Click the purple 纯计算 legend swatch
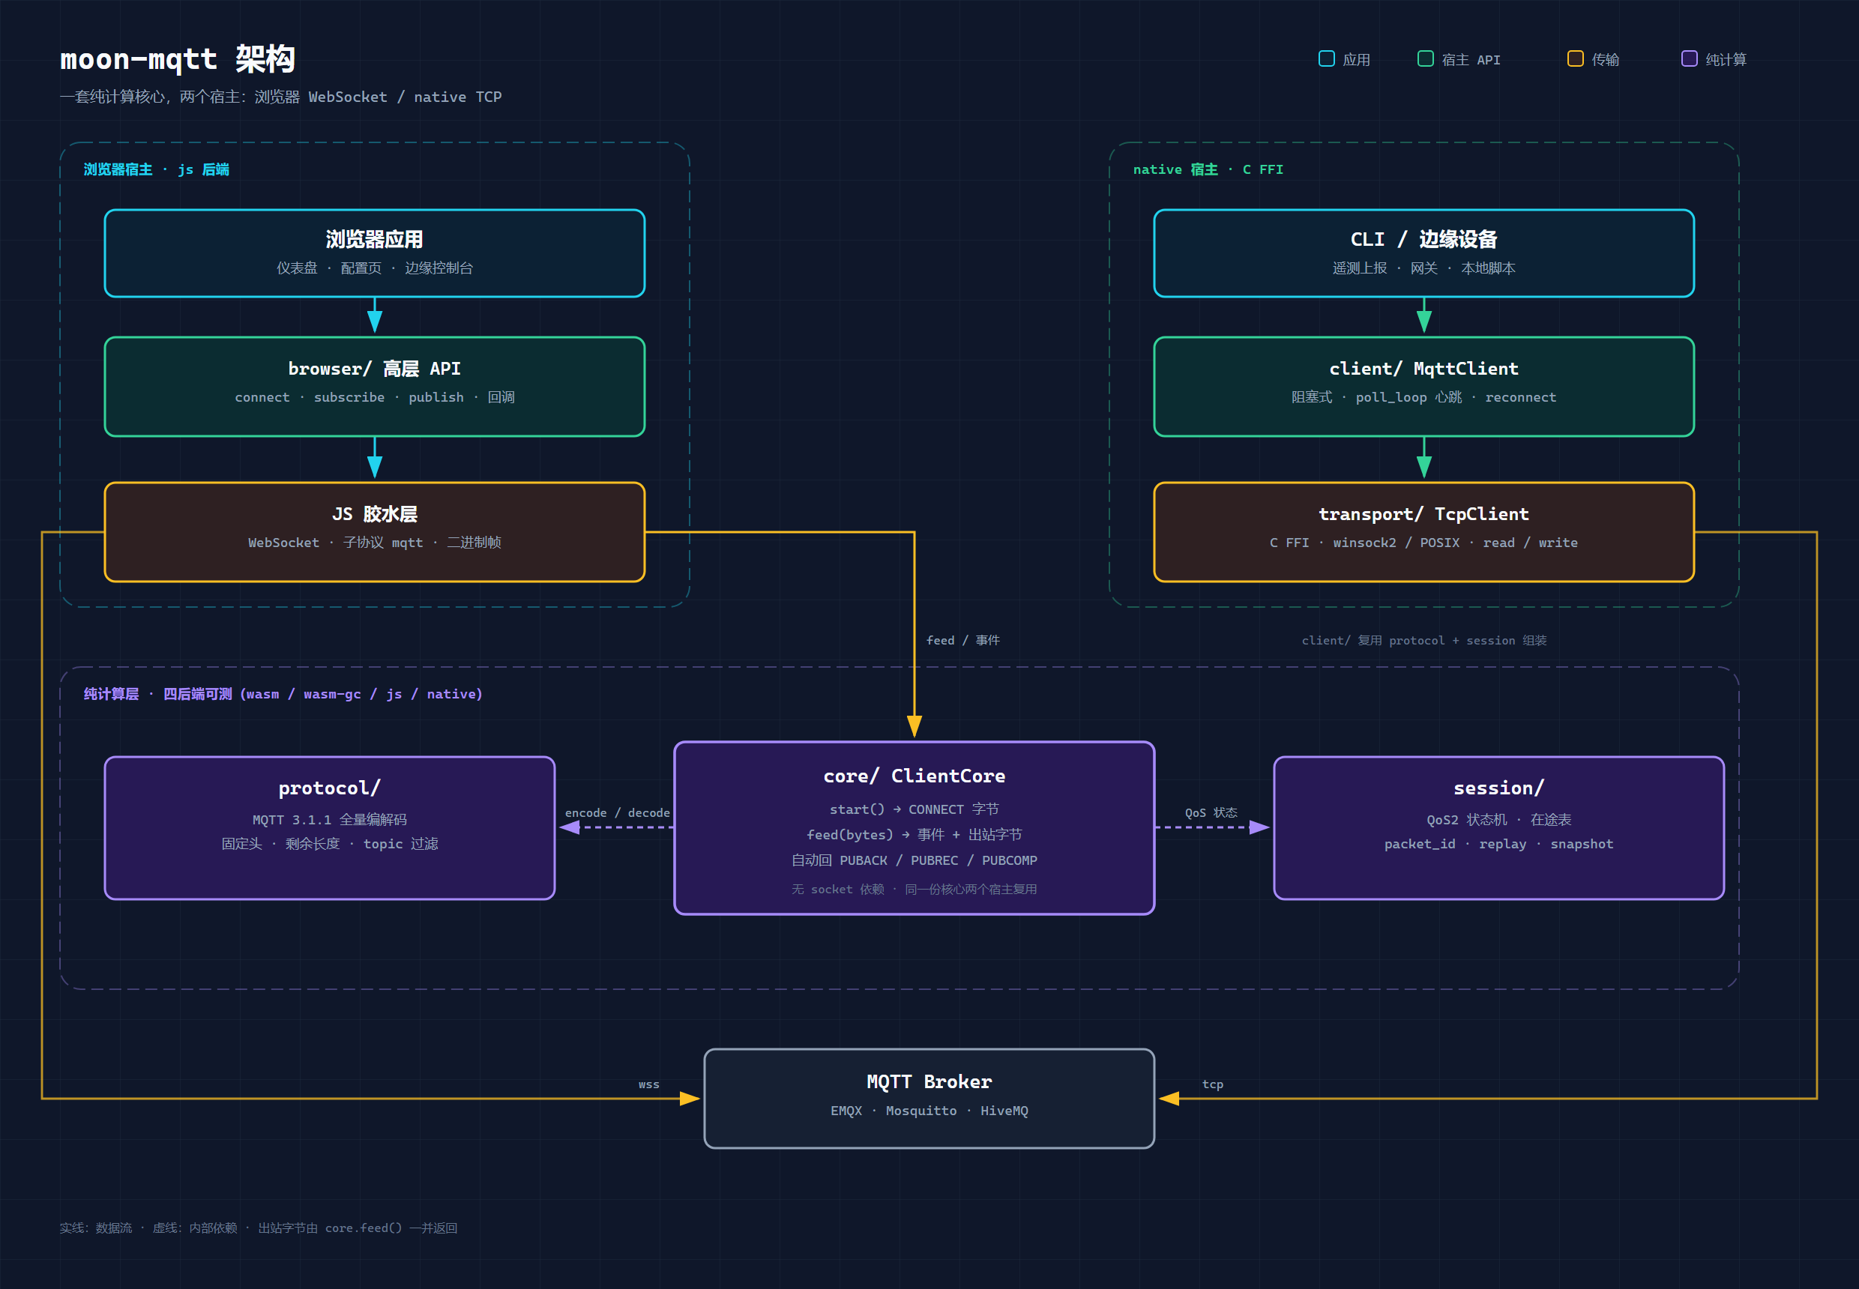Screen dimensions: 1859x1289 tap(1689, 59)
